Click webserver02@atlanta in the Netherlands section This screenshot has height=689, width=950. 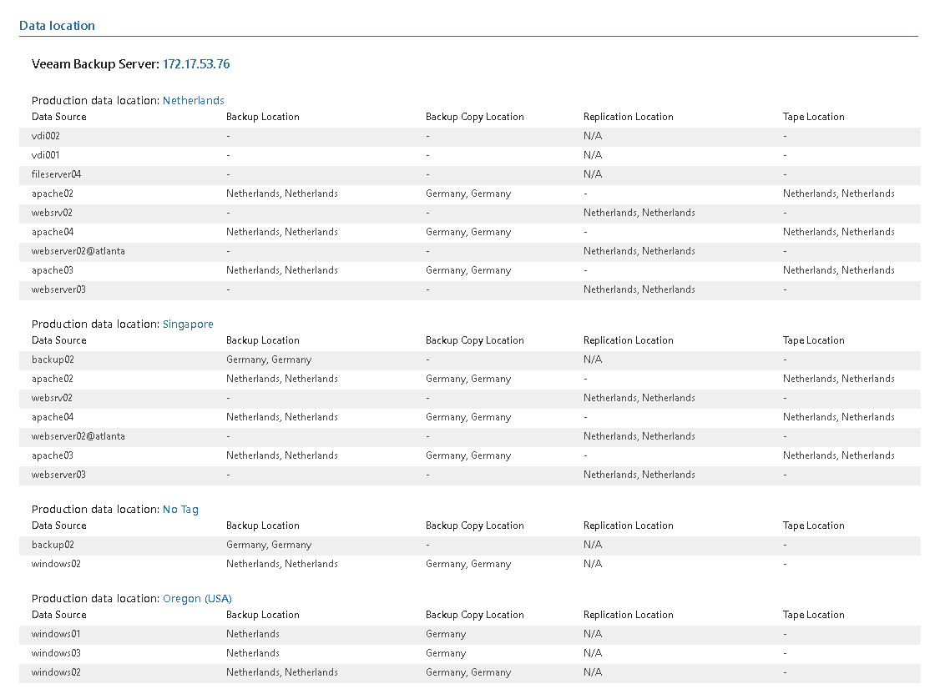click(x=78, y=251)
